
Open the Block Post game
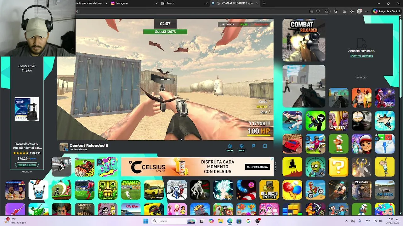coord(269,190)
